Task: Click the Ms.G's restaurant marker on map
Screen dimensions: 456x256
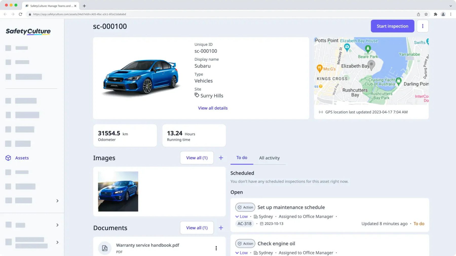Action: point(319,68)
